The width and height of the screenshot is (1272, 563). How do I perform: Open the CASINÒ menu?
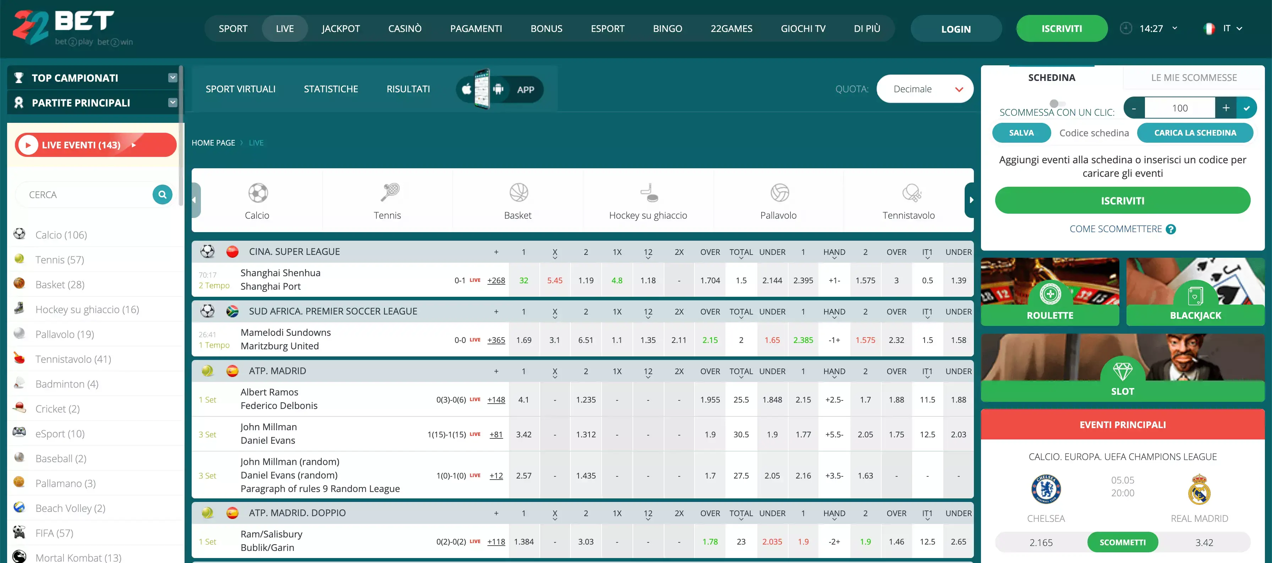tap(404, 29)
